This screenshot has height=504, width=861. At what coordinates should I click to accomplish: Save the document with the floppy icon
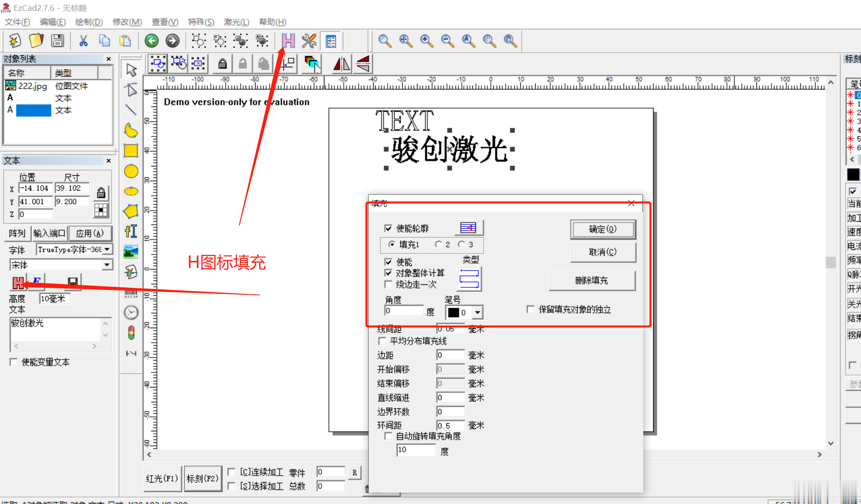pyautogui.click(x=58, y=40)
